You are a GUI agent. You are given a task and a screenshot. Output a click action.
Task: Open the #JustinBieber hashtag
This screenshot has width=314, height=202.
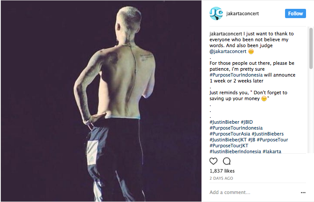coord(224,122)
